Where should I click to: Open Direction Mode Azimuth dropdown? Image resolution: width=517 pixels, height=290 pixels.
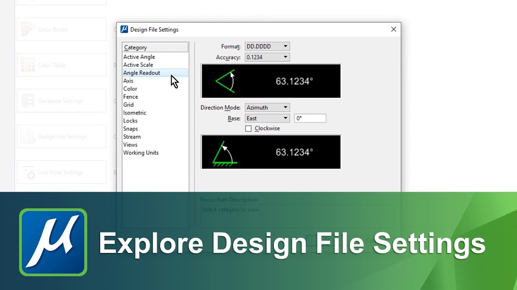(x=267, y=108)
